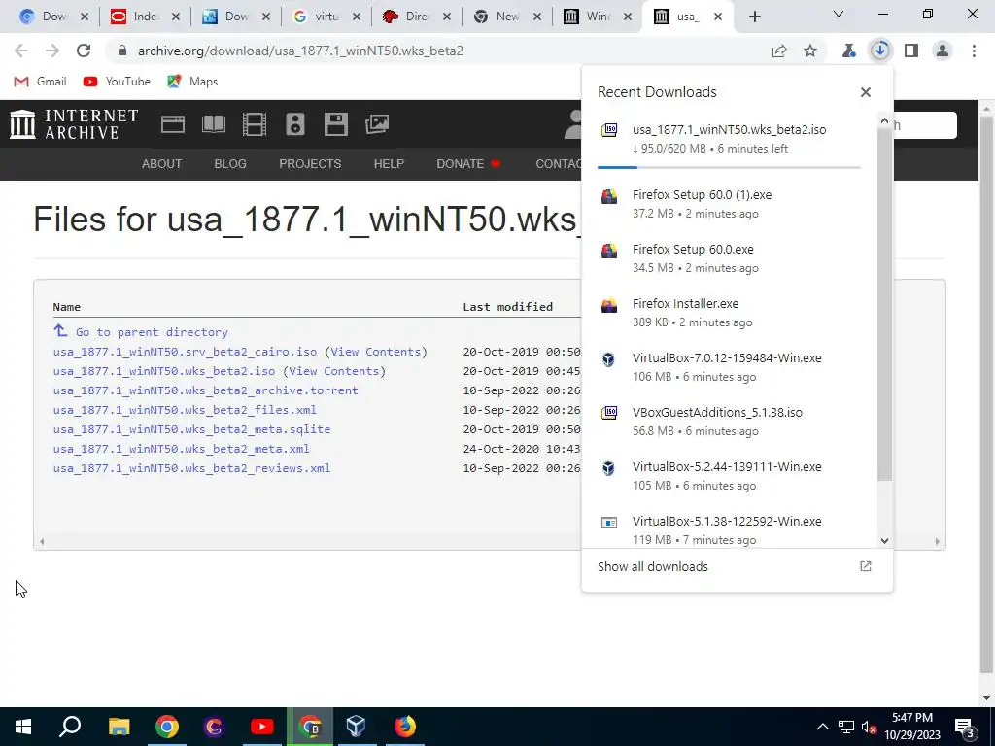Open wks_beta2_files.xml link

pos(185,410)
